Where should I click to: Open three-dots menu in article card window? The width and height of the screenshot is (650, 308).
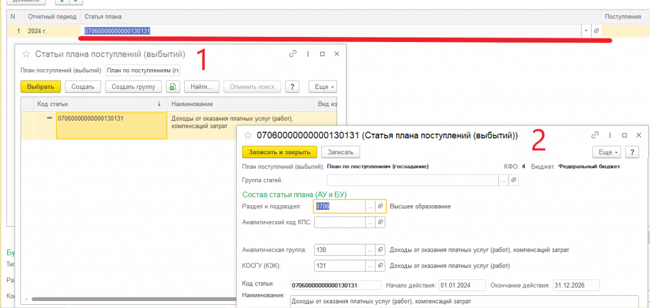[610, 135]
